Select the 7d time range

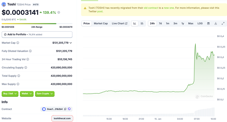click(x=160, y=23)
